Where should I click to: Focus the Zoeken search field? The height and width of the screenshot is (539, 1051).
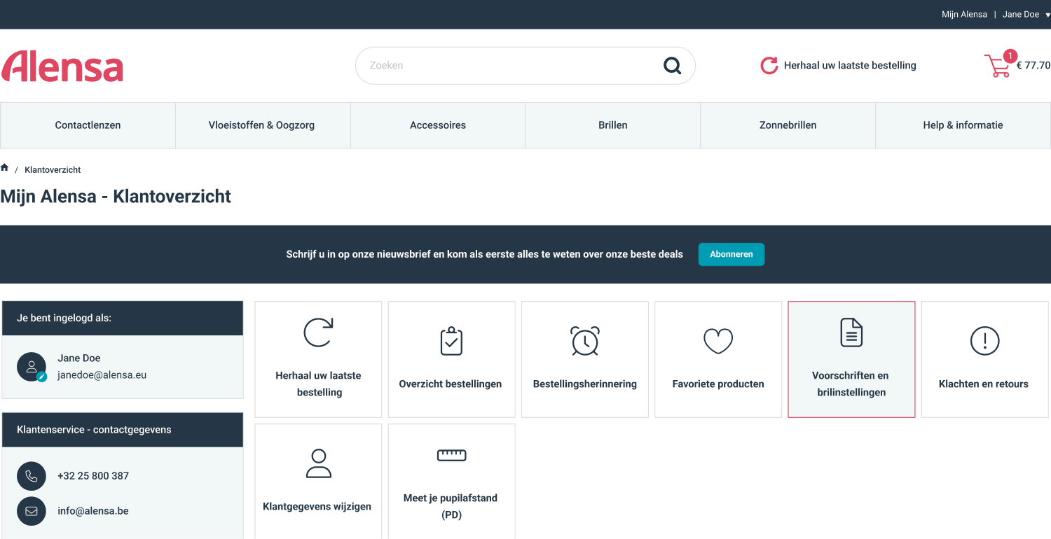coord(511,66)
